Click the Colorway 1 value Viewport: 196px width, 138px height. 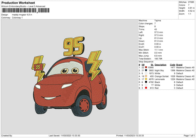click(17, 18)
